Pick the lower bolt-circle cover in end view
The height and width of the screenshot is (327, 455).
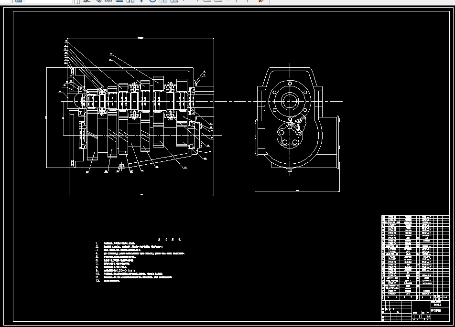point(290,136)
